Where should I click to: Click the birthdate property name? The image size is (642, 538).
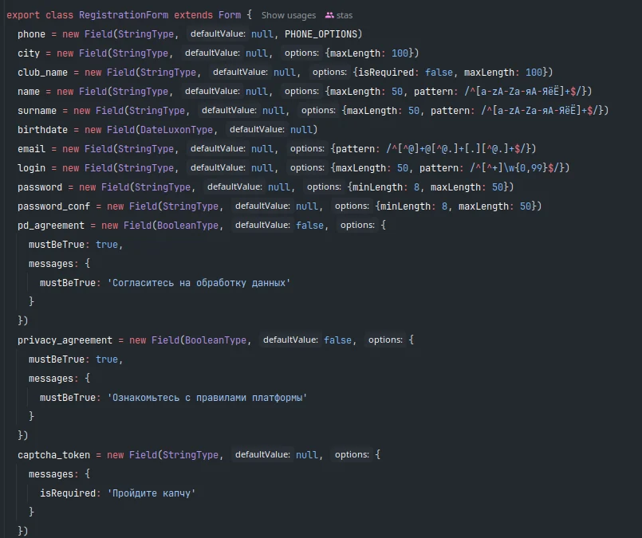[x=42, y=130]
